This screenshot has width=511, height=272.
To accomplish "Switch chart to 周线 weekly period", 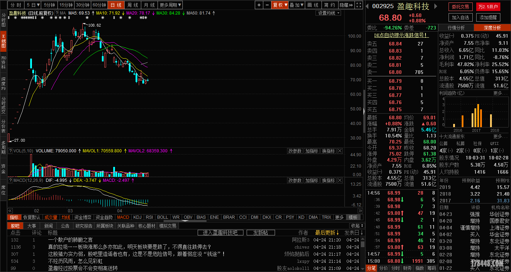I will pyautogui.click(x=133, y=5).
